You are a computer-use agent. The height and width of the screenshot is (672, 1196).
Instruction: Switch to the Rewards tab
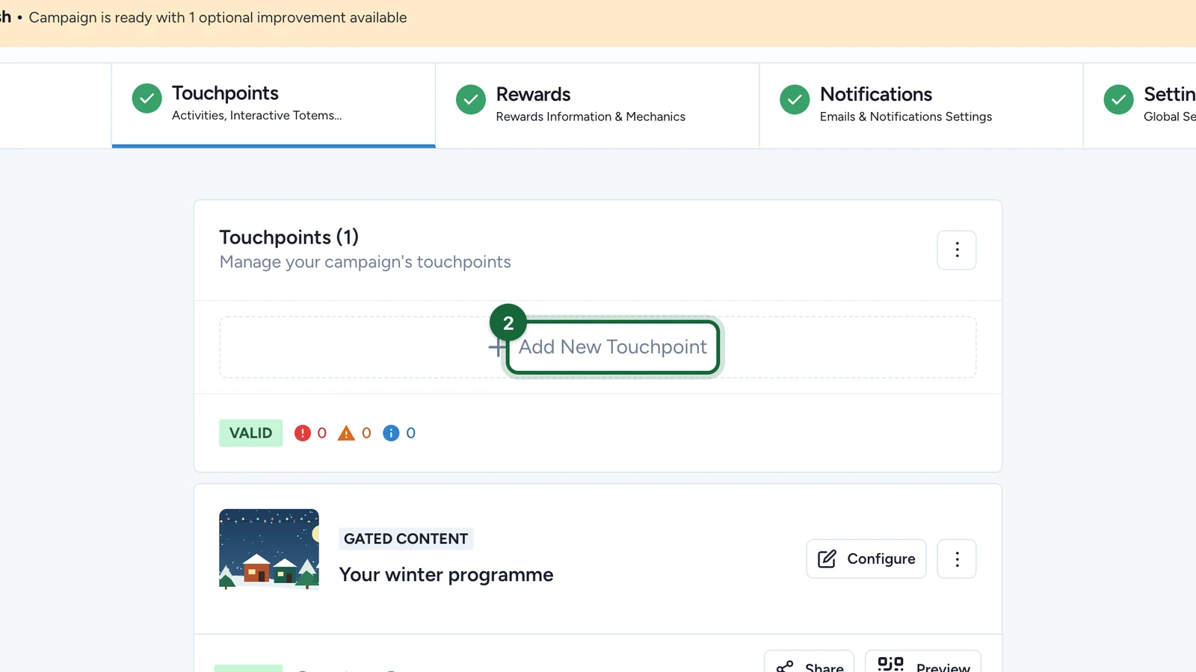pos(597,105)
